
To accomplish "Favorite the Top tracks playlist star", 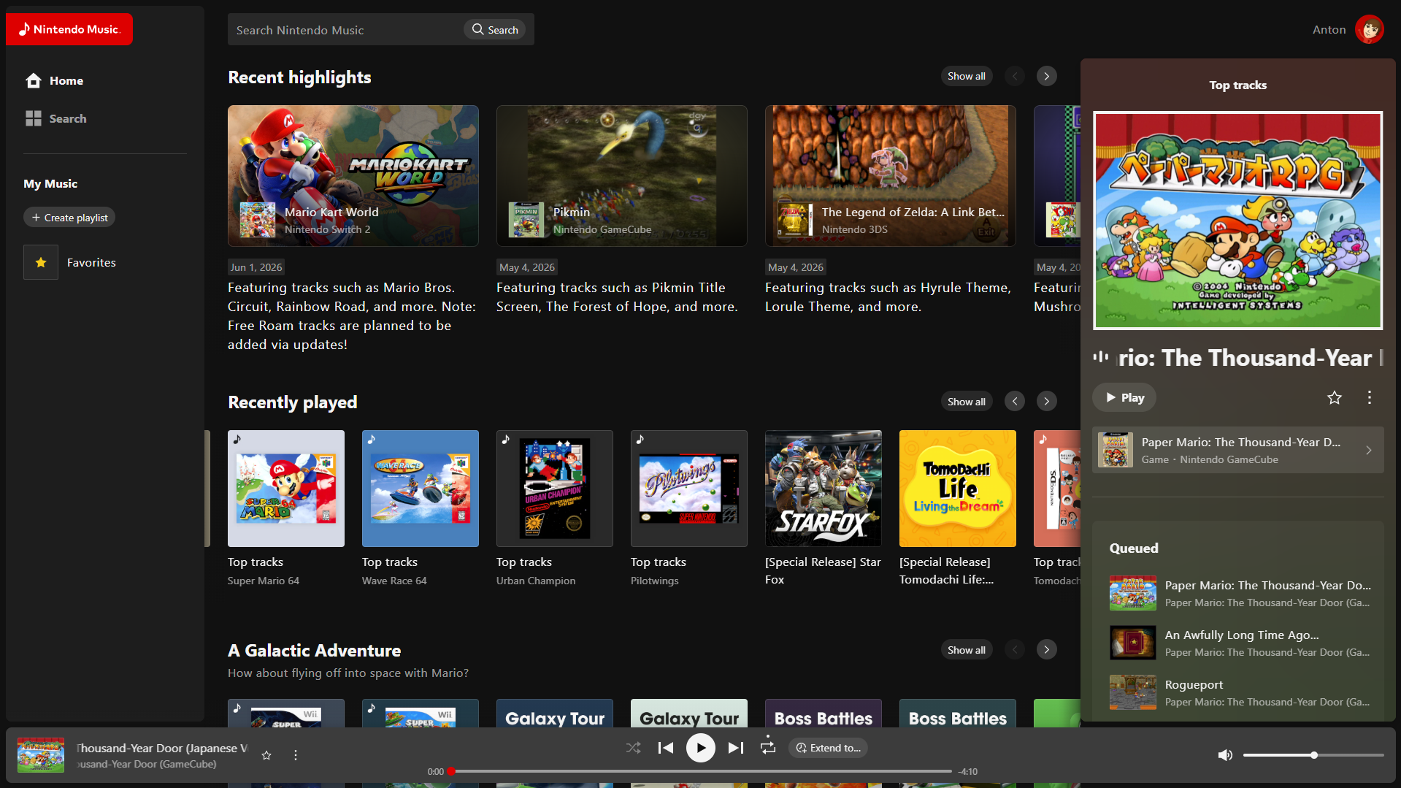I will pyautogui.click(x=1335, y=397).
